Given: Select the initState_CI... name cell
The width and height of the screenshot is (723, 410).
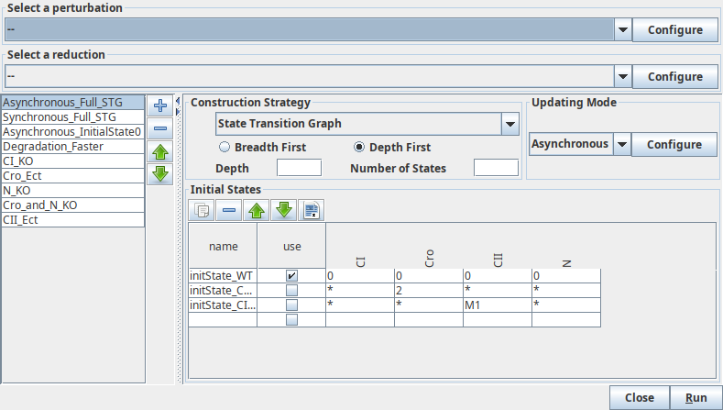Looking at the screenshot, I should pyautogui.click(x=223, y=305).
